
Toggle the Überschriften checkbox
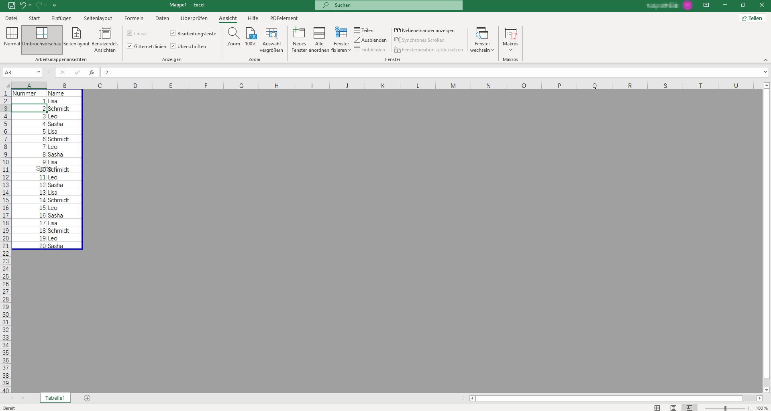click(173, 46)
